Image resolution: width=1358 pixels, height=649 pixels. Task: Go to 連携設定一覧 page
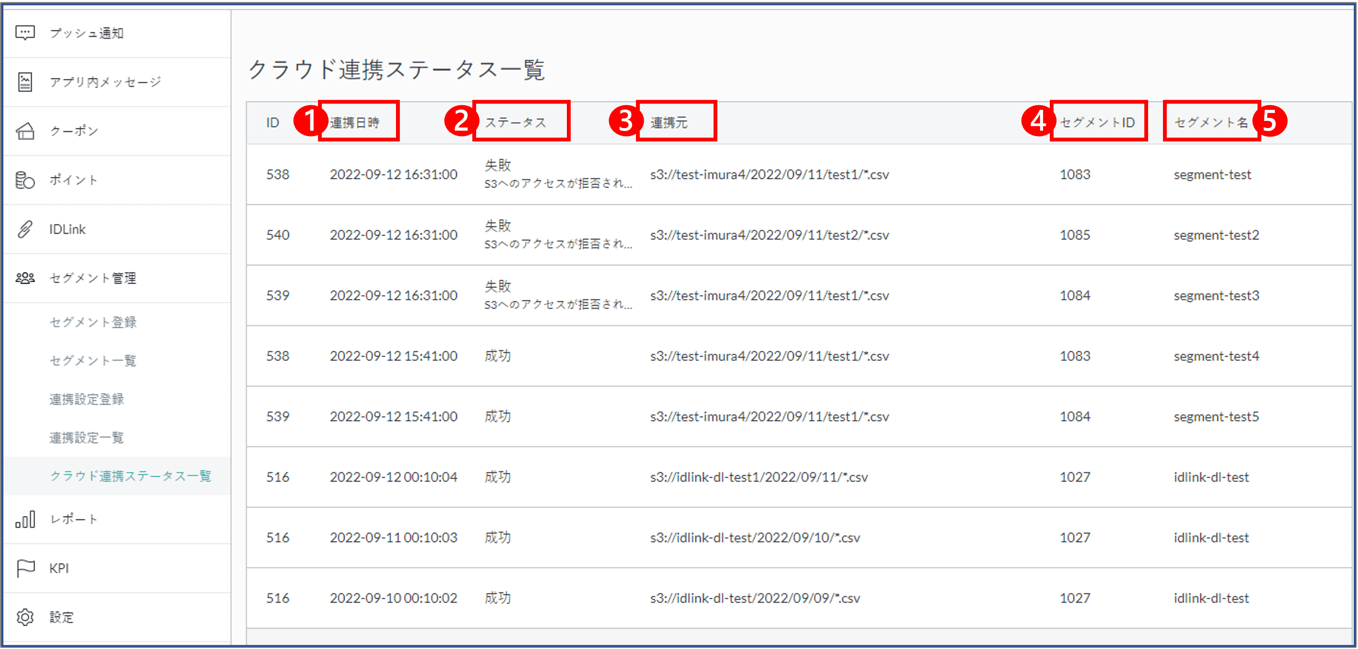pos(86,437)
